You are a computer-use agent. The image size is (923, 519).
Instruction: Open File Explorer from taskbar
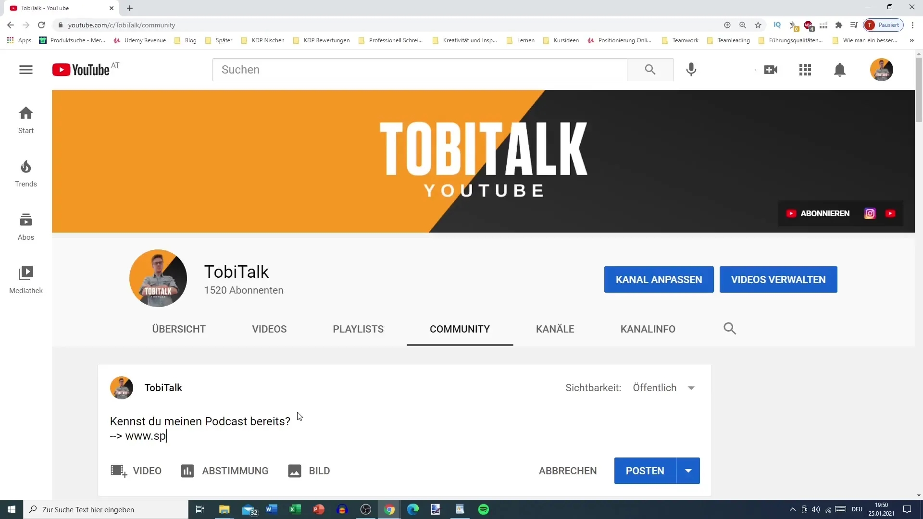225,509
